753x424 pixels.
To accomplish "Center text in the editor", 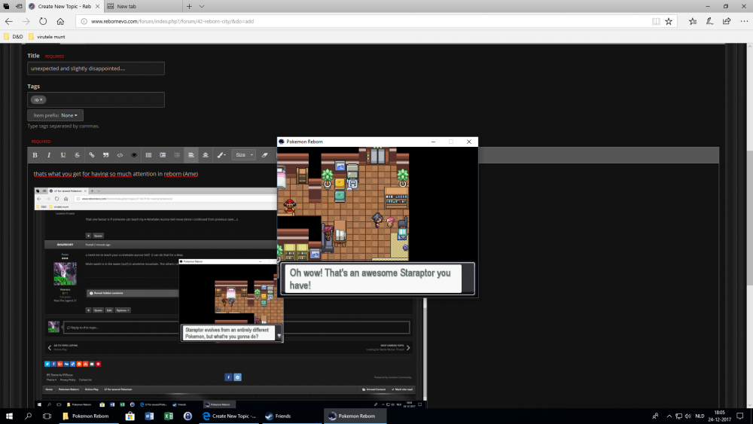I will coord(206,155).
